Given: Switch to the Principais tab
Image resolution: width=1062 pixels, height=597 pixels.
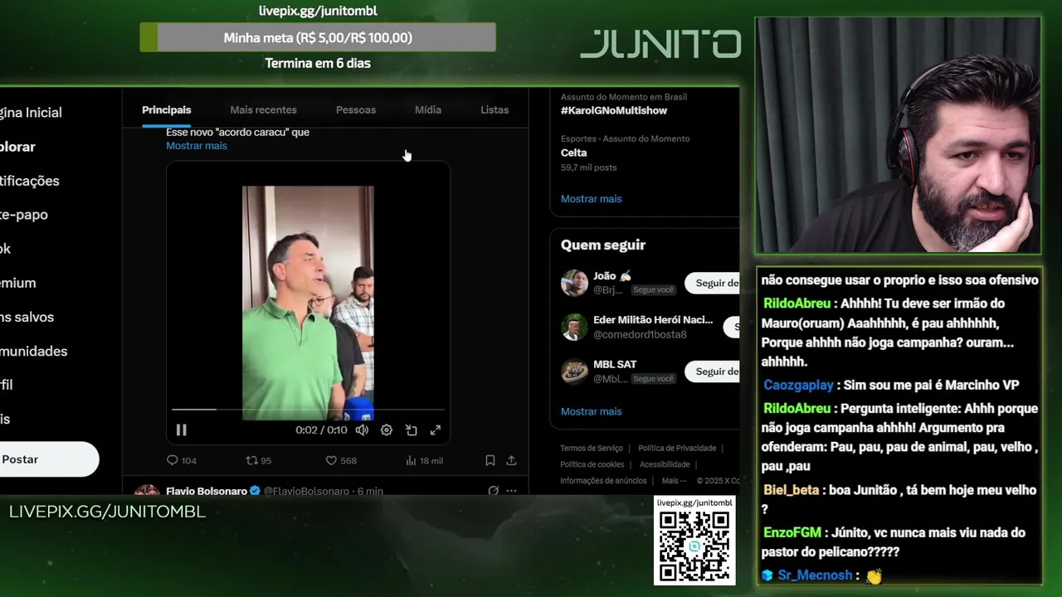Looking at the screenshot, I should (166, 109).
